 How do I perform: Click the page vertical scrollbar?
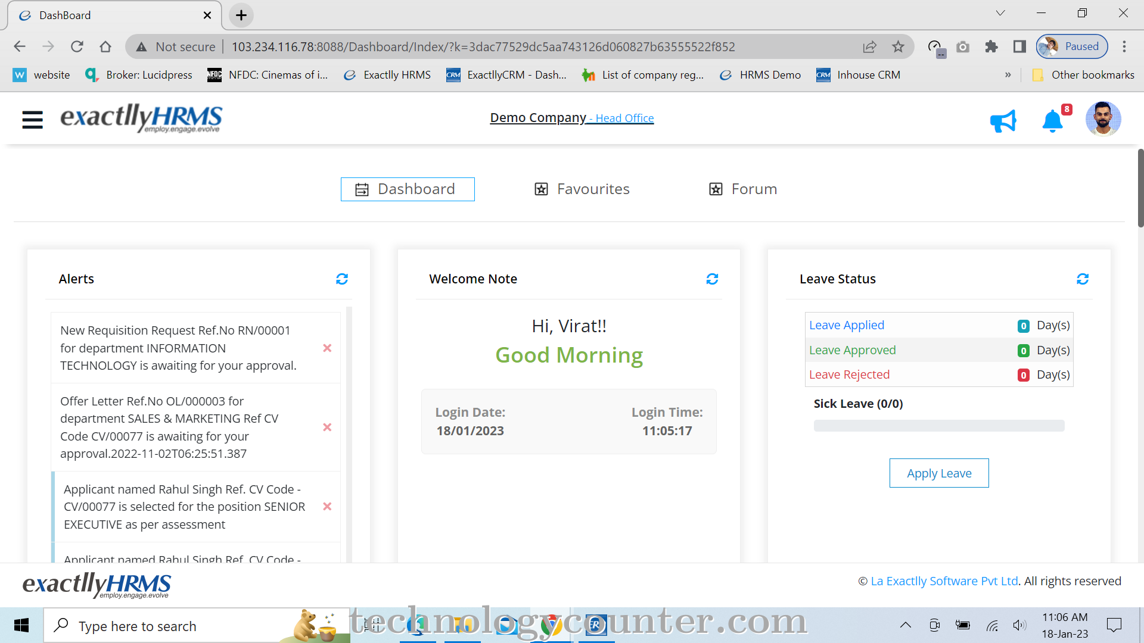pos(1140,188)
